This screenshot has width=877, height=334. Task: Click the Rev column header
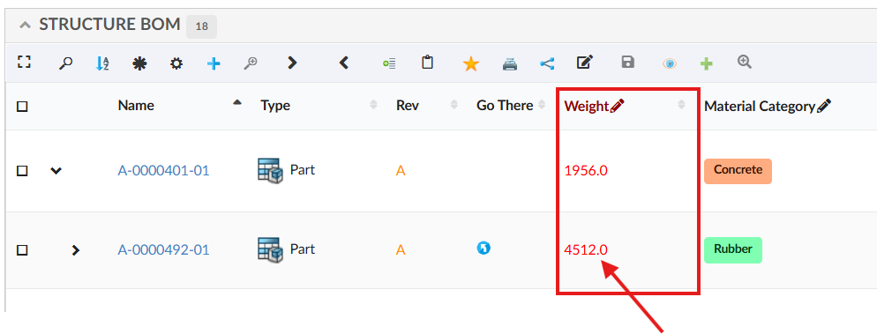pos(408,106)
